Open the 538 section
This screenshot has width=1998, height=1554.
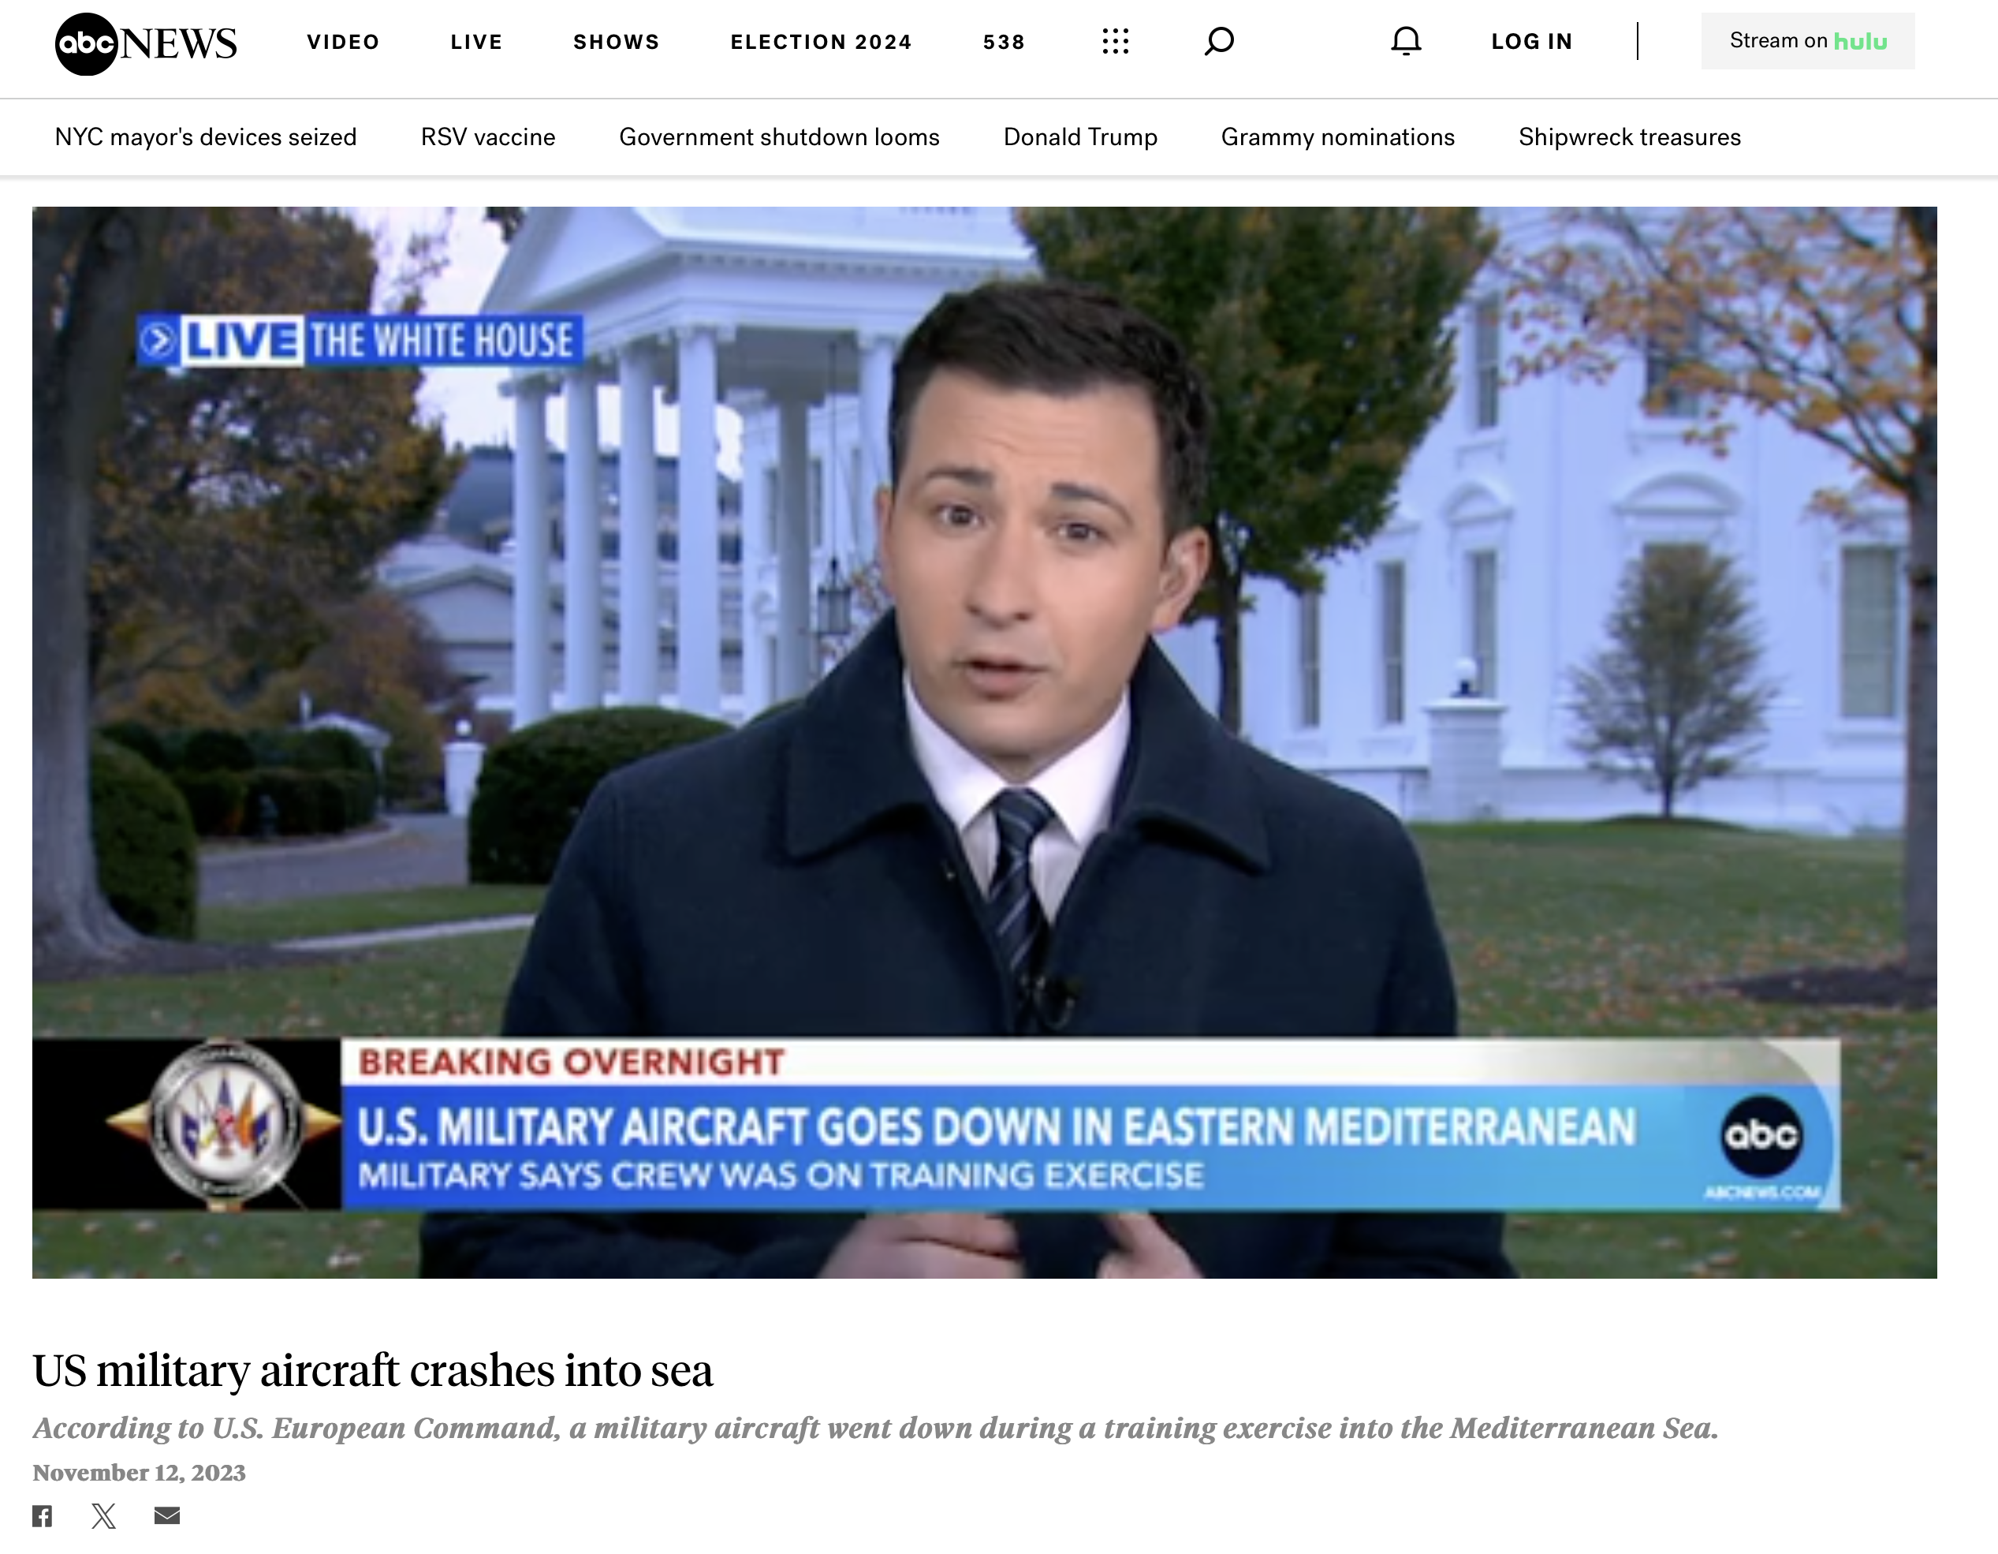(x=1004, y=42)
